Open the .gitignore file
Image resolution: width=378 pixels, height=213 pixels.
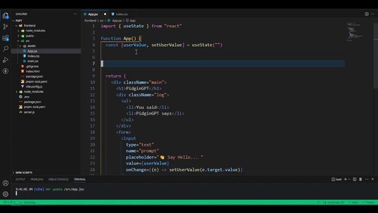pos(32,66)
